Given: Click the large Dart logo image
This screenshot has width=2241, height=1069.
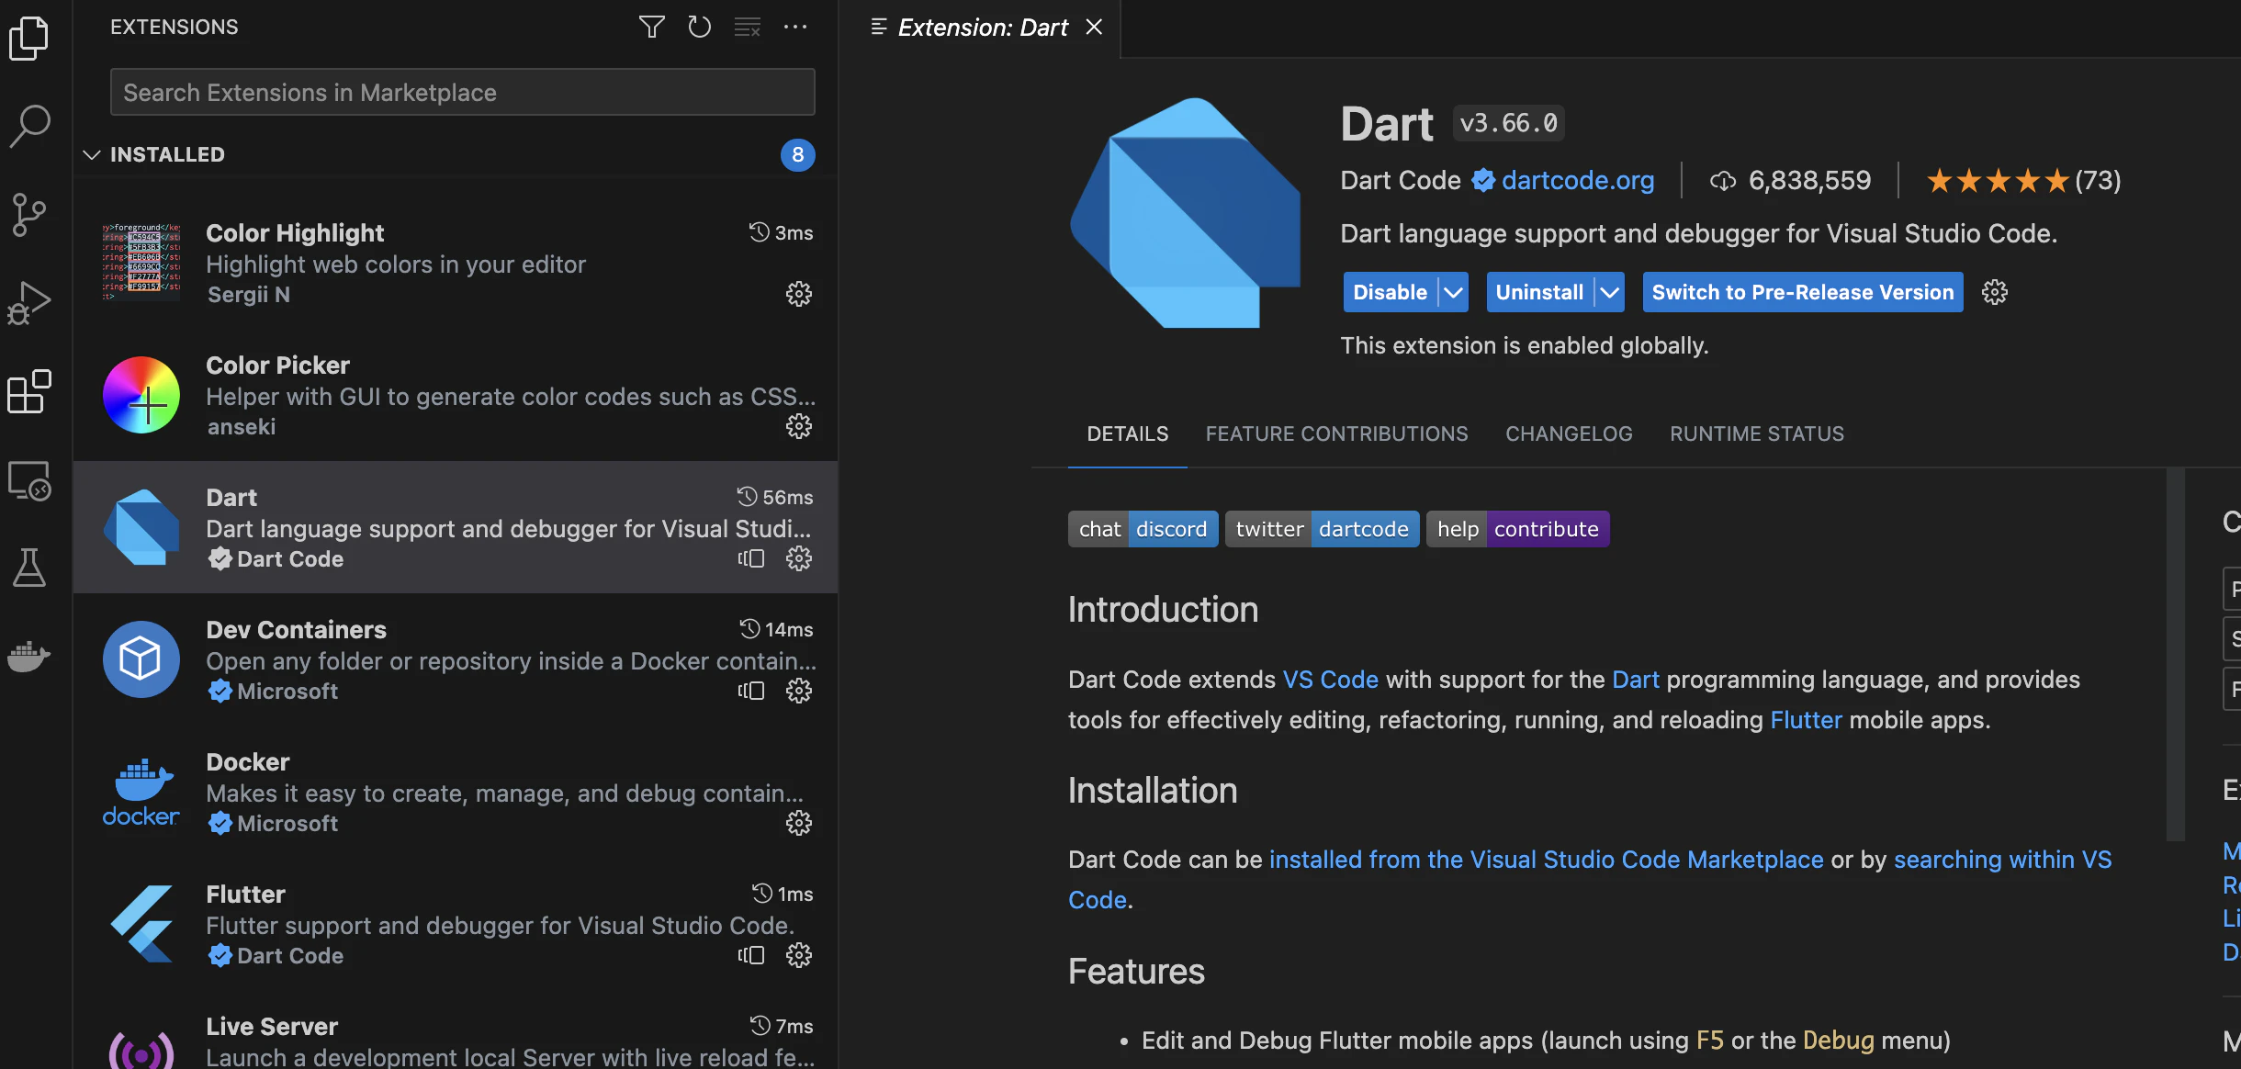Looking at the screenshot, I should [x=1185, y=213].
